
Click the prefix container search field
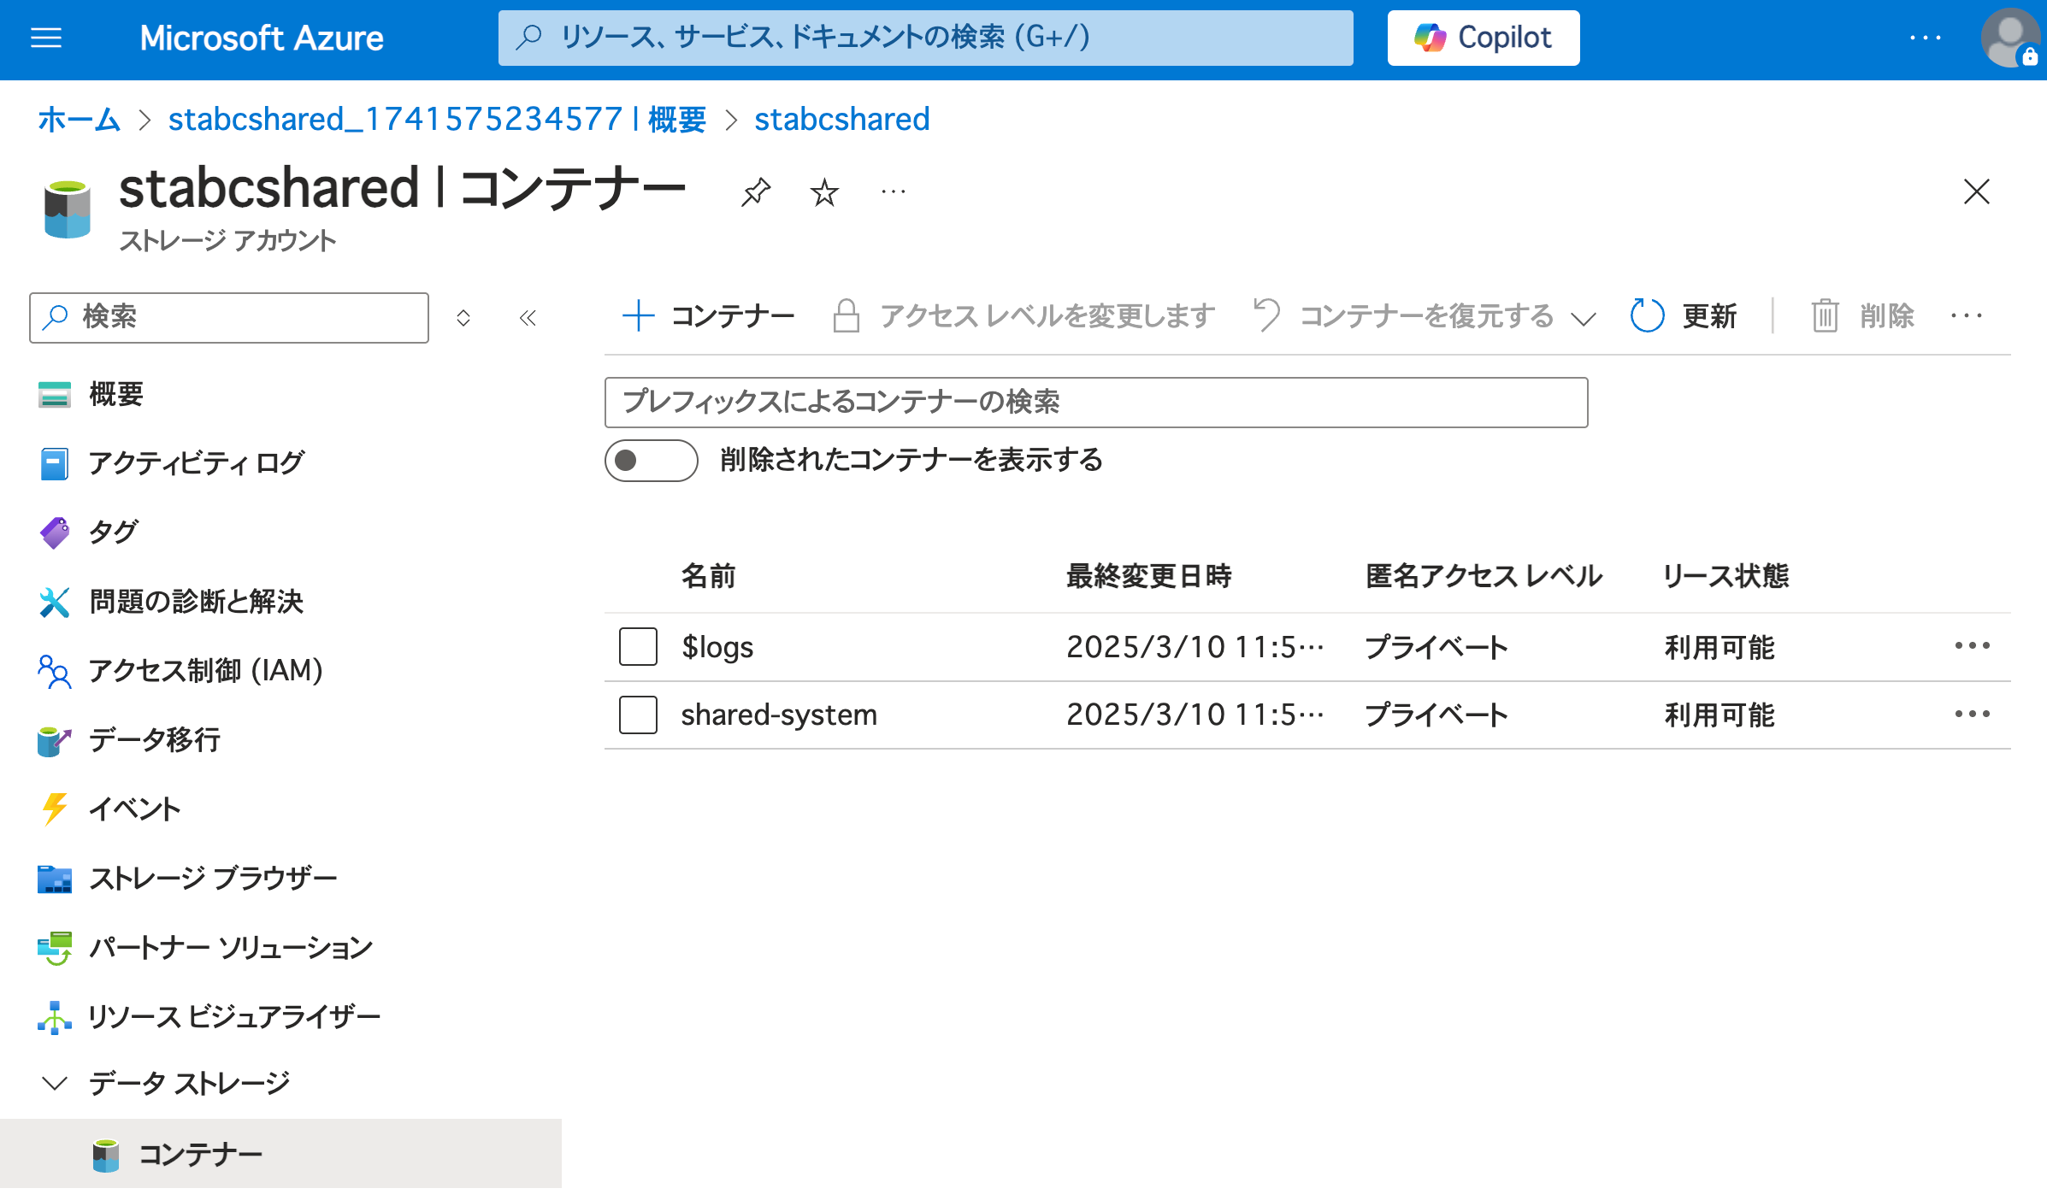(1095, 402)
